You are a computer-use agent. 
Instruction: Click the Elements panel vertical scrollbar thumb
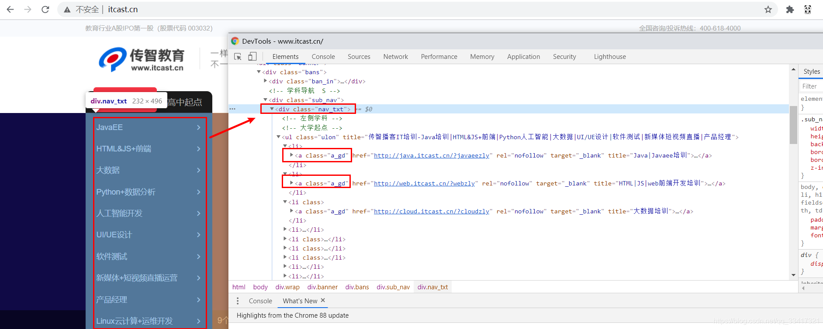coord(793,125)
